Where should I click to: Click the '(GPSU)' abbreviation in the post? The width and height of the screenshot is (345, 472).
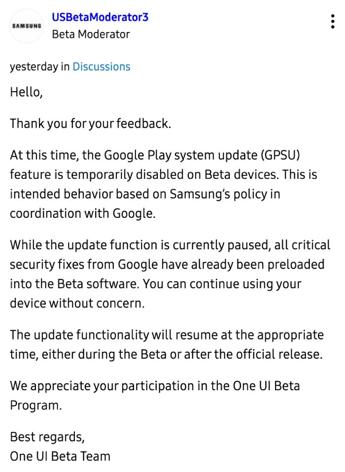pos(280,155)
